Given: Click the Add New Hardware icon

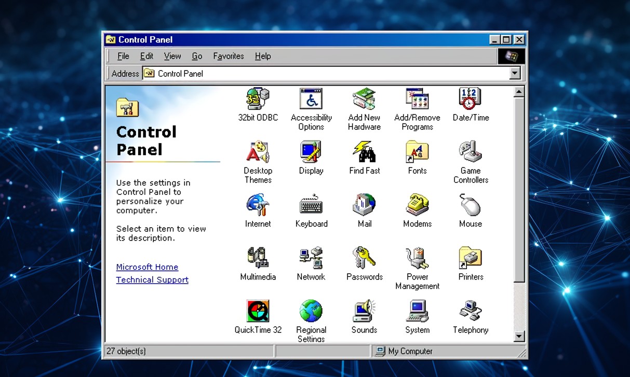Looking at the screenshot, I should pos(364,99).
